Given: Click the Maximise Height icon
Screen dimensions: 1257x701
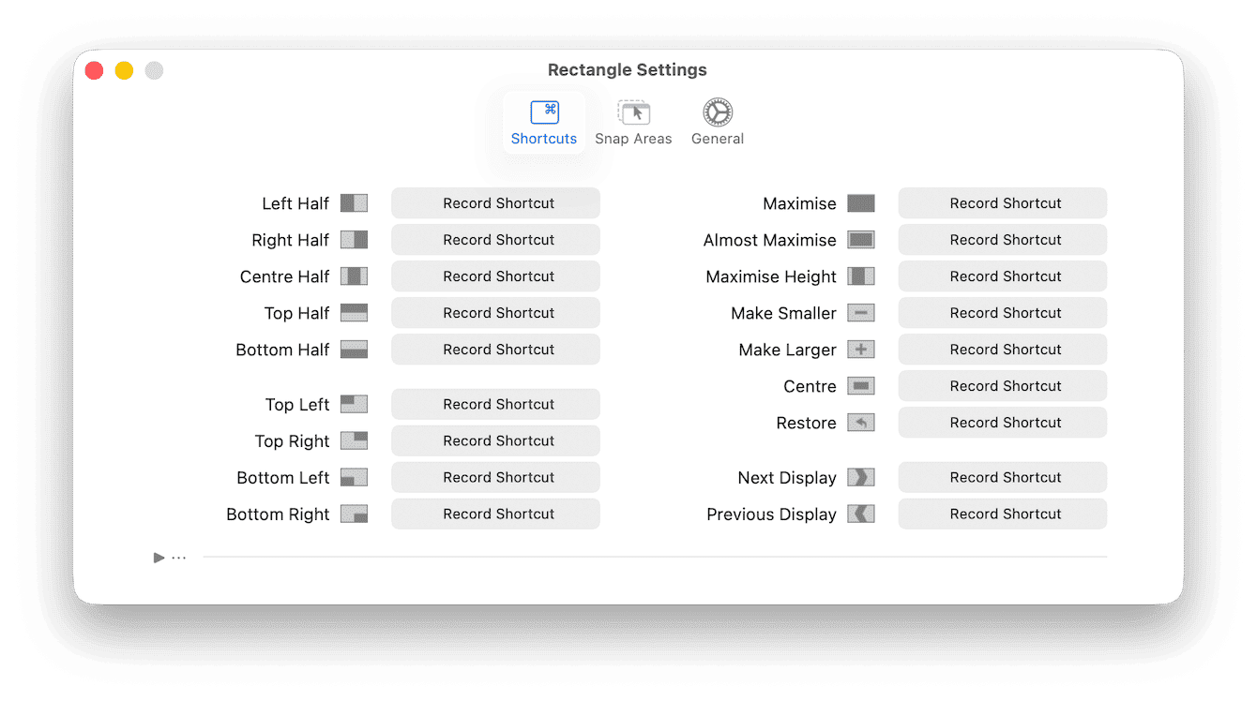Looking at the screenshot, I should (x=860, y=276).
